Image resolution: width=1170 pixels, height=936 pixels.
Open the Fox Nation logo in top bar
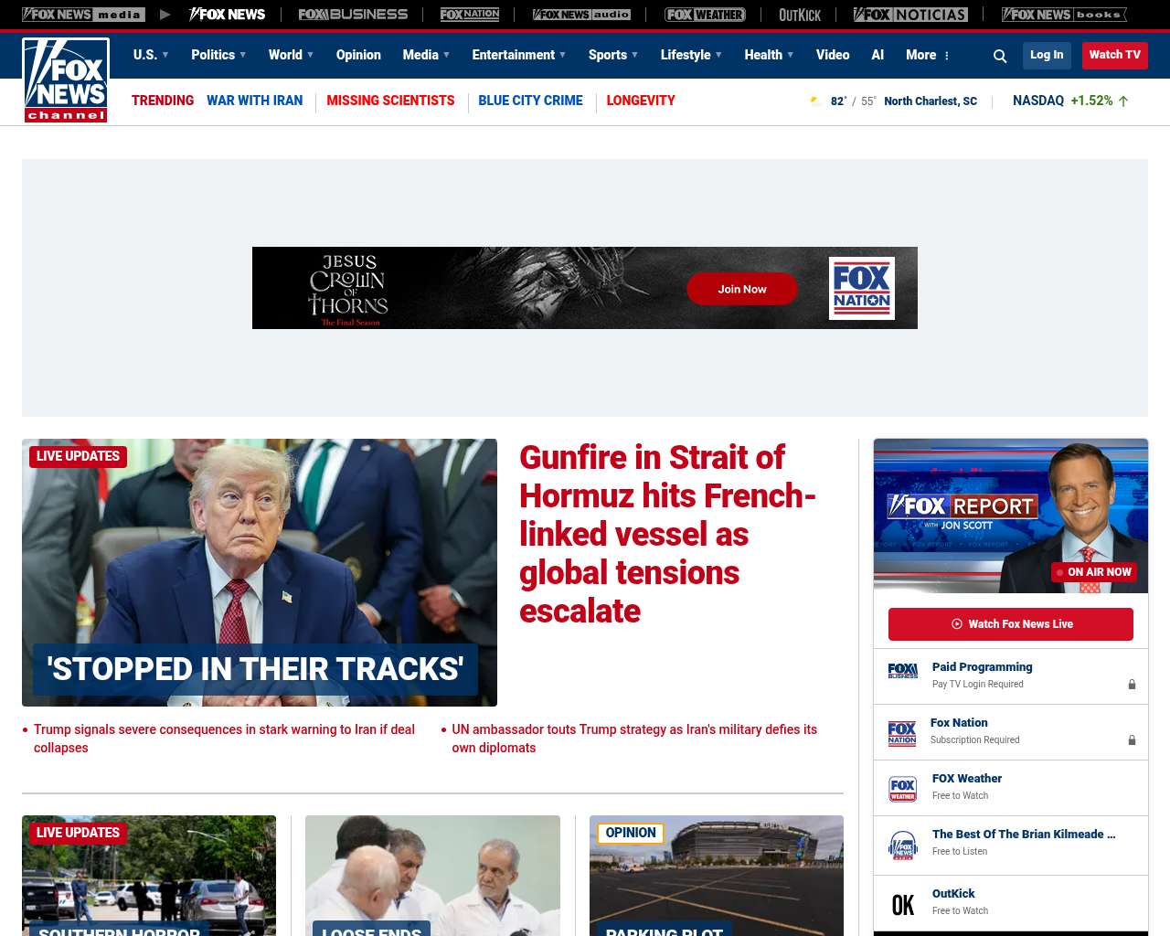coord(470,15)
